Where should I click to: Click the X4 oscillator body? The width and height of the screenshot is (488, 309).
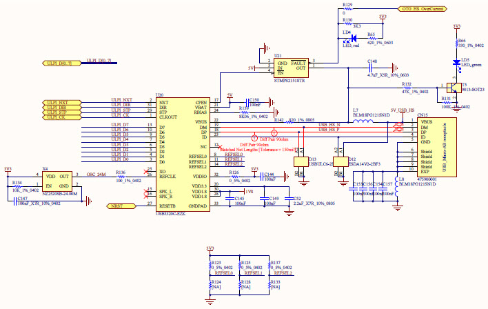point(57,181)
